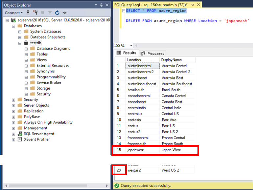Close the Object Explorer panel
This screenshot has height=190, width=253.
tap(107, 5)
